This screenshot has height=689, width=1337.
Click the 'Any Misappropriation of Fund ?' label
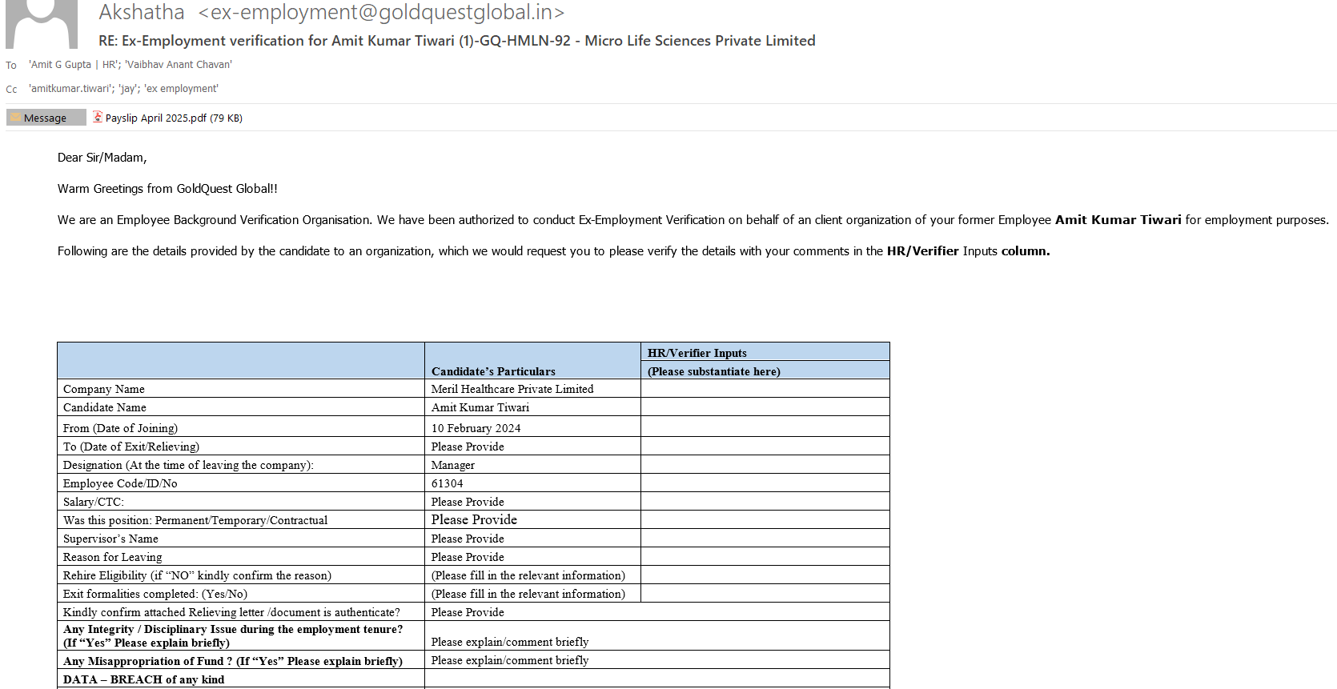pos(233,661)
